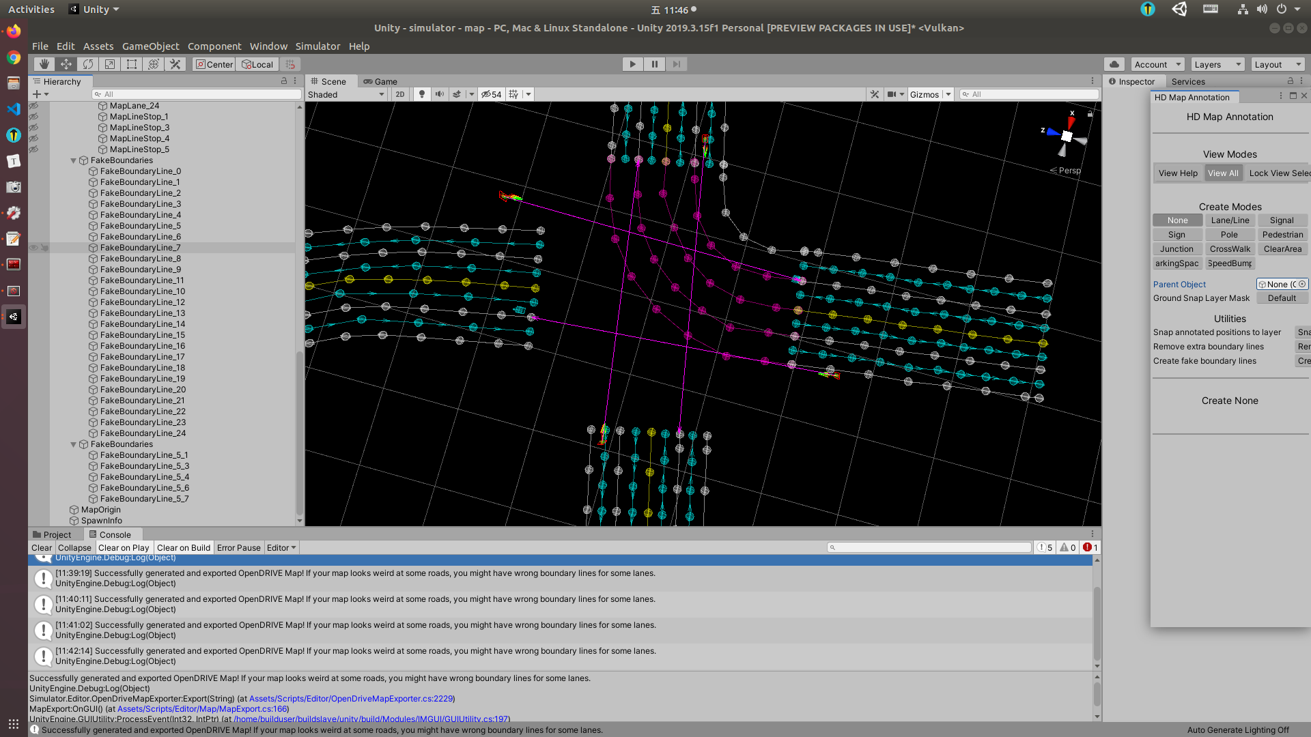Open the Simulator menu
The height and width of the screenshot is (737, 1311).
click(x=318, y=46)
